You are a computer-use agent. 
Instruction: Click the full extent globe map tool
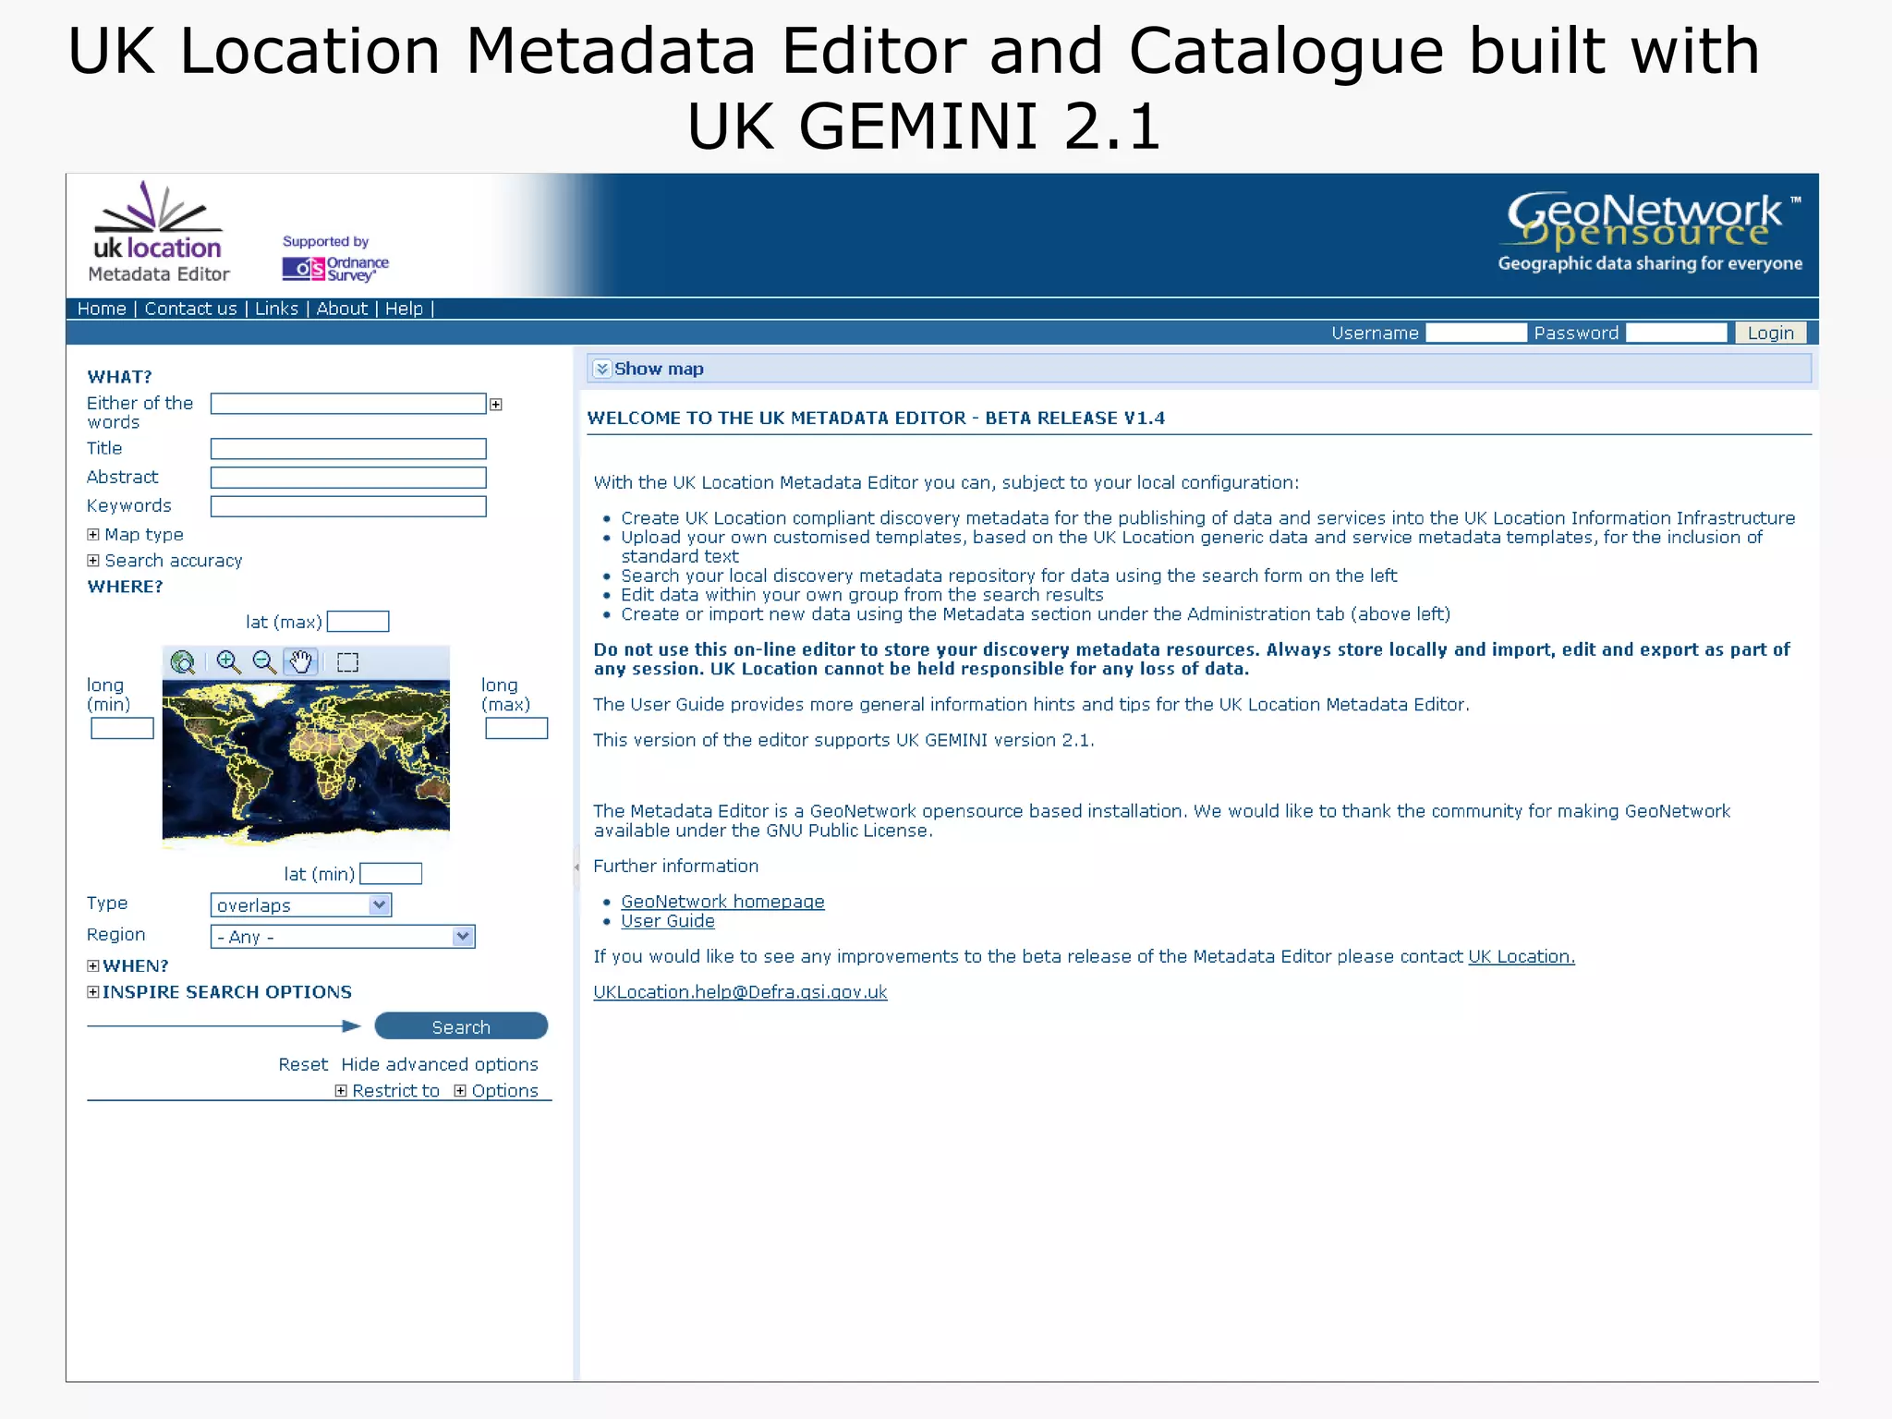(x=183, y=661)
